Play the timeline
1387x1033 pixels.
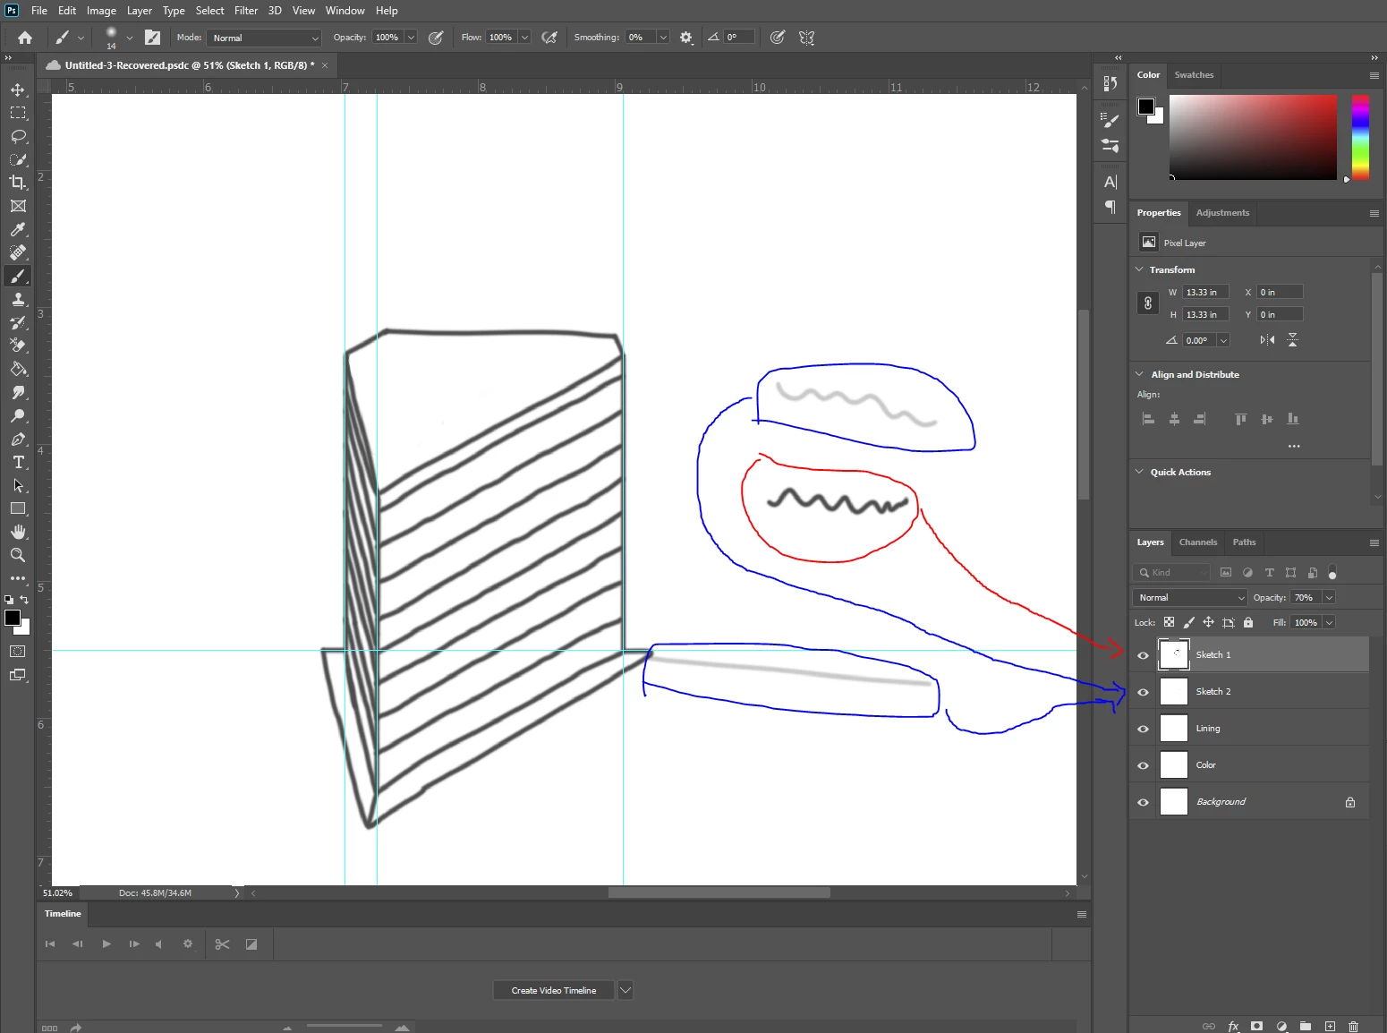(x=106, y=944)
